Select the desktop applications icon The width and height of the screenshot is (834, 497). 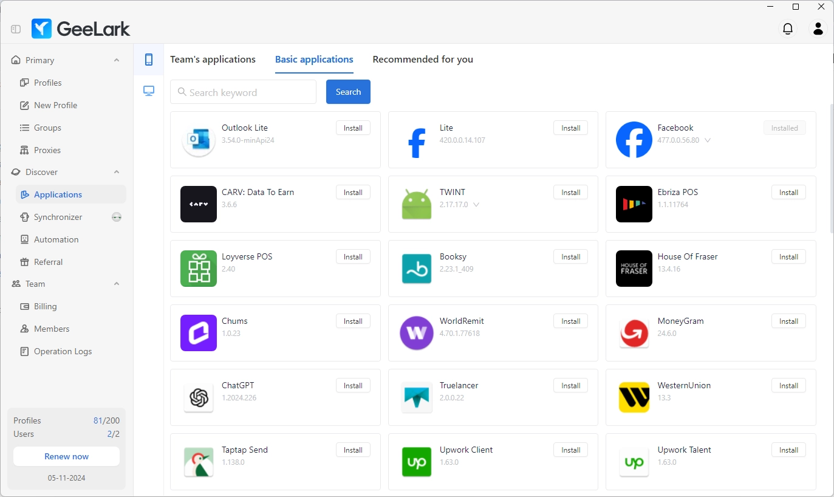click(x=148, y=91)
